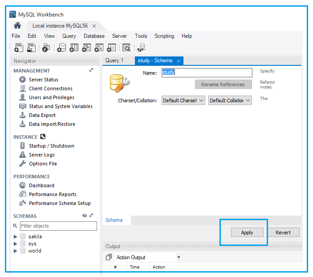Open an SQL script file icon
Image resolution: width=313 pixels, height=277 pixels.
31,48
